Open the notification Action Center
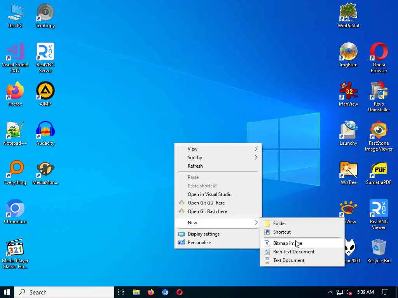Viewport: 398px width, 298px height. pos(385,292)
